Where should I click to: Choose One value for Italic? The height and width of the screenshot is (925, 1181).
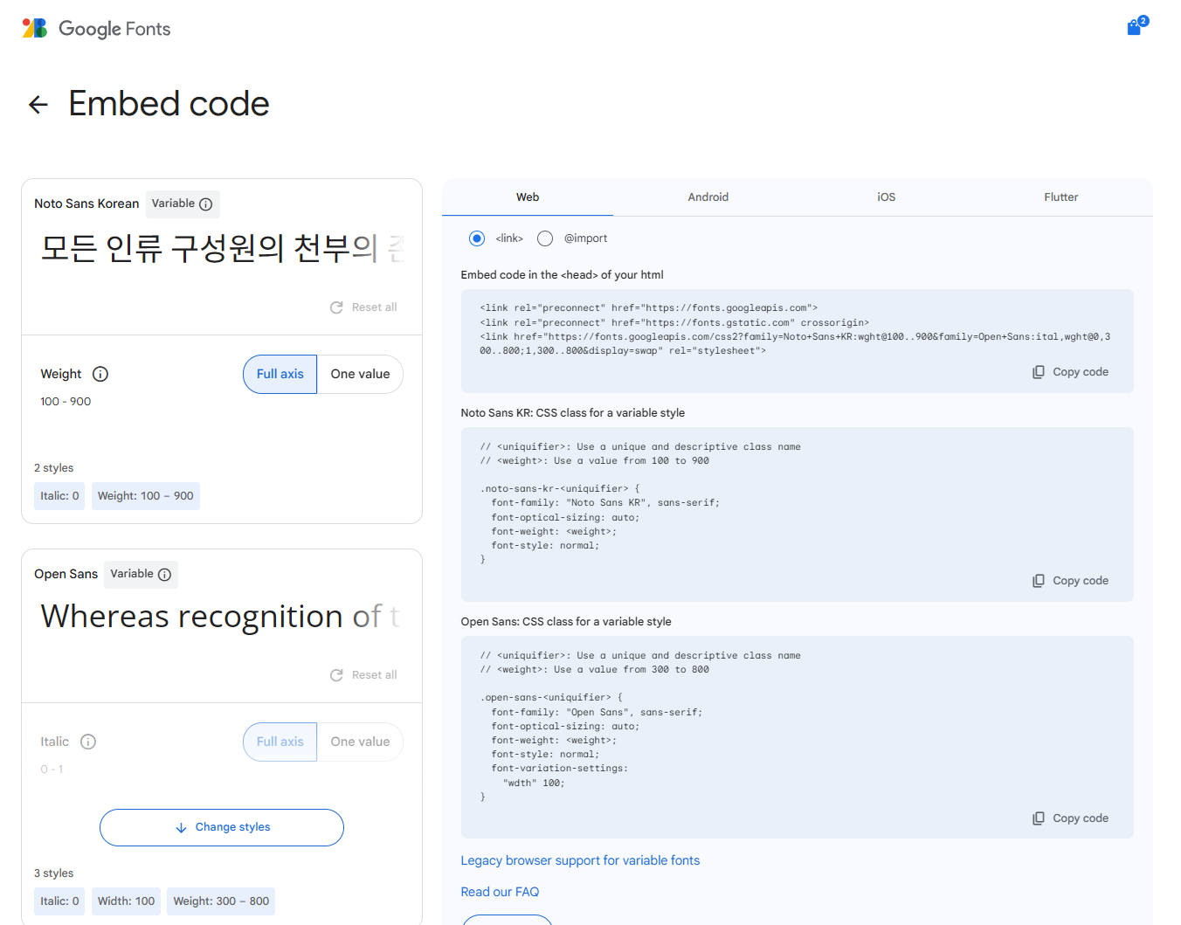(x=360, y=742)
